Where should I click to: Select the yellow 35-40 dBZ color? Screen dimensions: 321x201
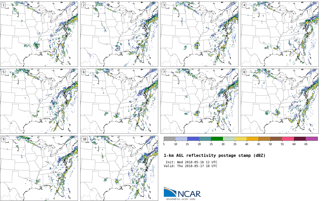[x=240, y=139]
